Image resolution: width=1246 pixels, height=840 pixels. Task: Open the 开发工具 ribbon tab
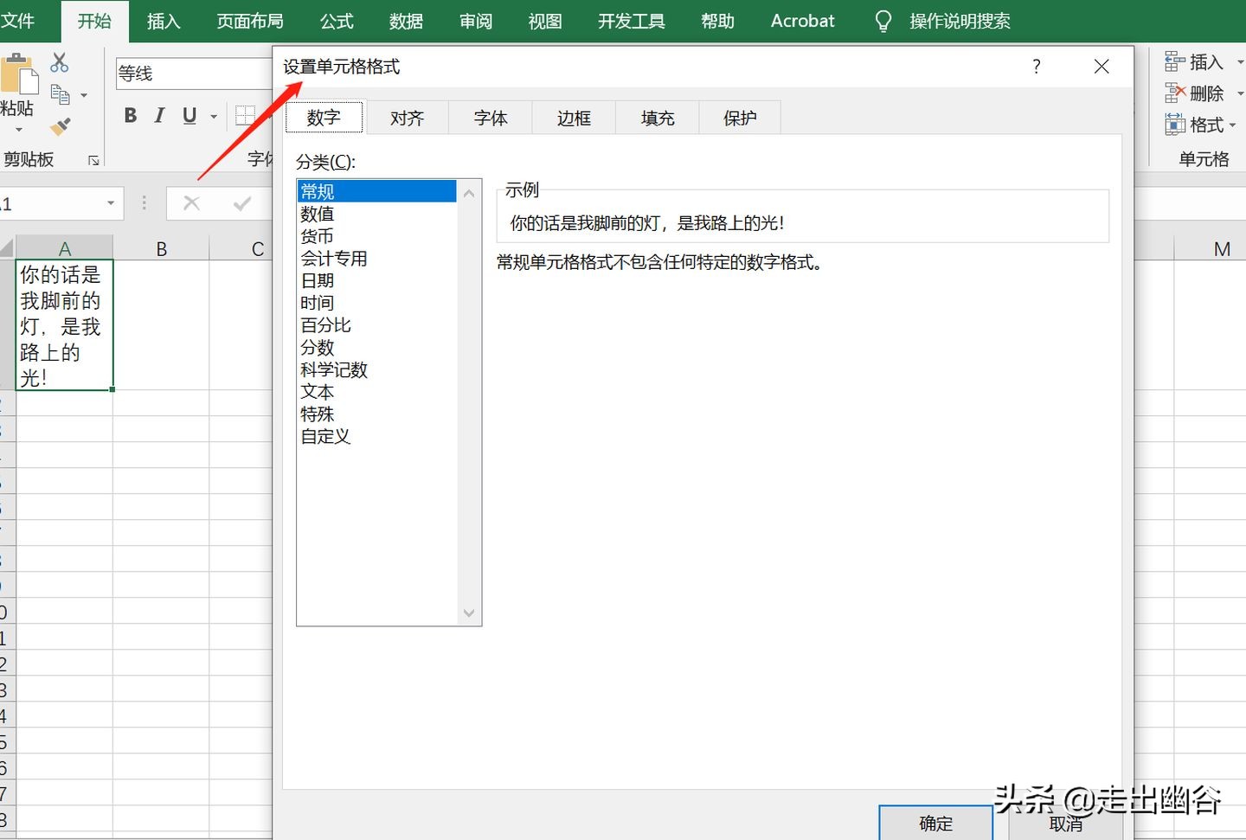coord(632,21)
